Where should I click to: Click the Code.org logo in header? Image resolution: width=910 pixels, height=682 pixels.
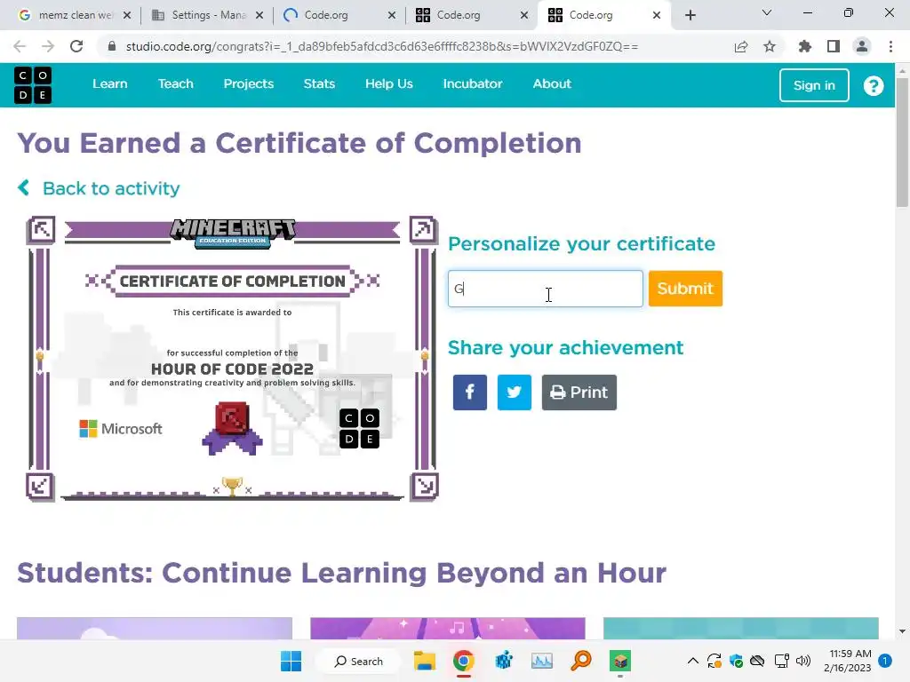[x=33, y=84]
